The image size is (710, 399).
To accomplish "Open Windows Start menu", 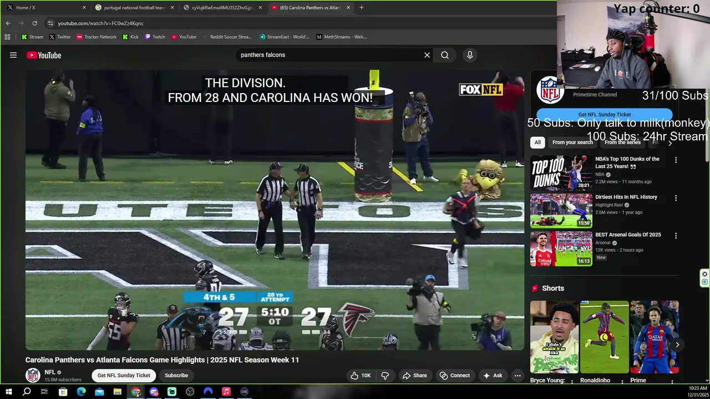I will tap(8, 392).
